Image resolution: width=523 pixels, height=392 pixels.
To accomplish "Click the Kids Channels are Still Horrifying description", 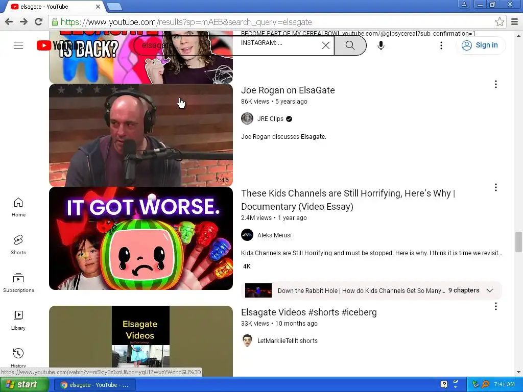I will [371, 253].
